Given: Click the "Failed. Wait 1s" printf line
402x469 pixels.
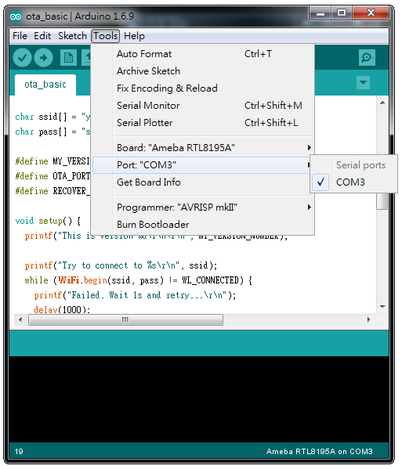Looking at the screenshot, I should click(x=135, y=295).
